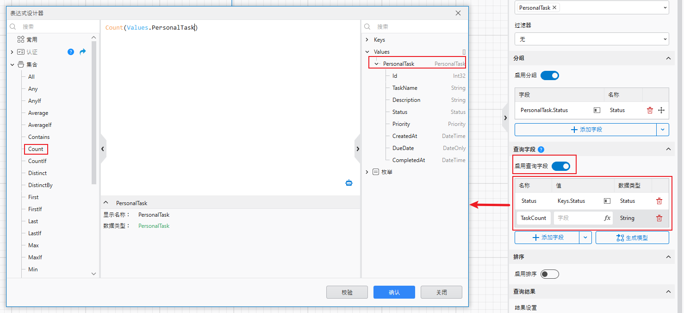684x313 pixels.
Task: Delete the Status query field with trash icon
Action: [x=659, y=200]
